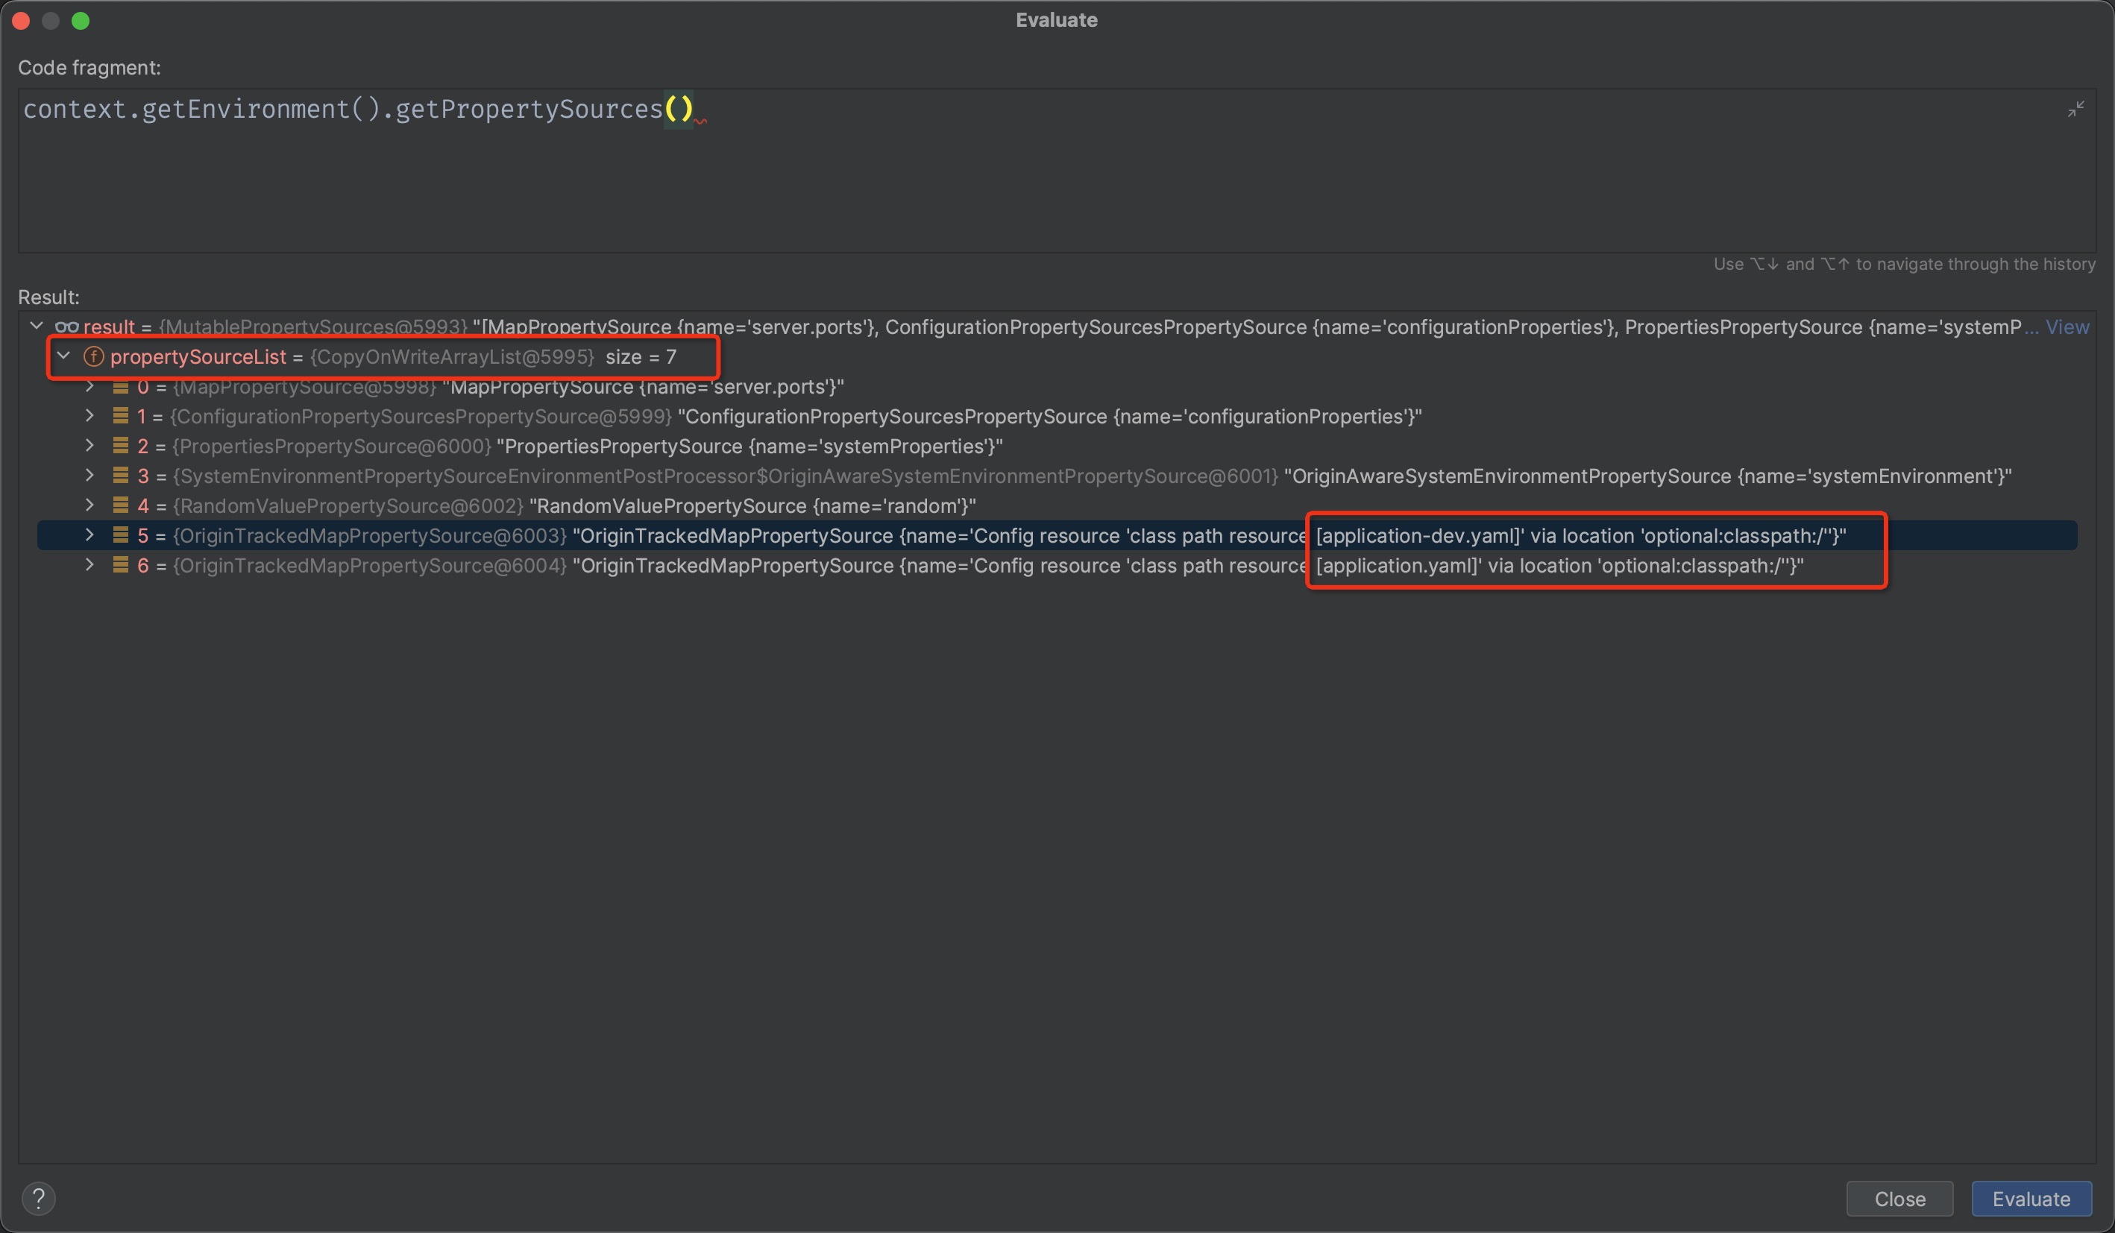Image resolution: width=2115 pixels, height=1233 pixels.
Task: Click the collapse icon in code fragment editor
Action: [2076, 108]
